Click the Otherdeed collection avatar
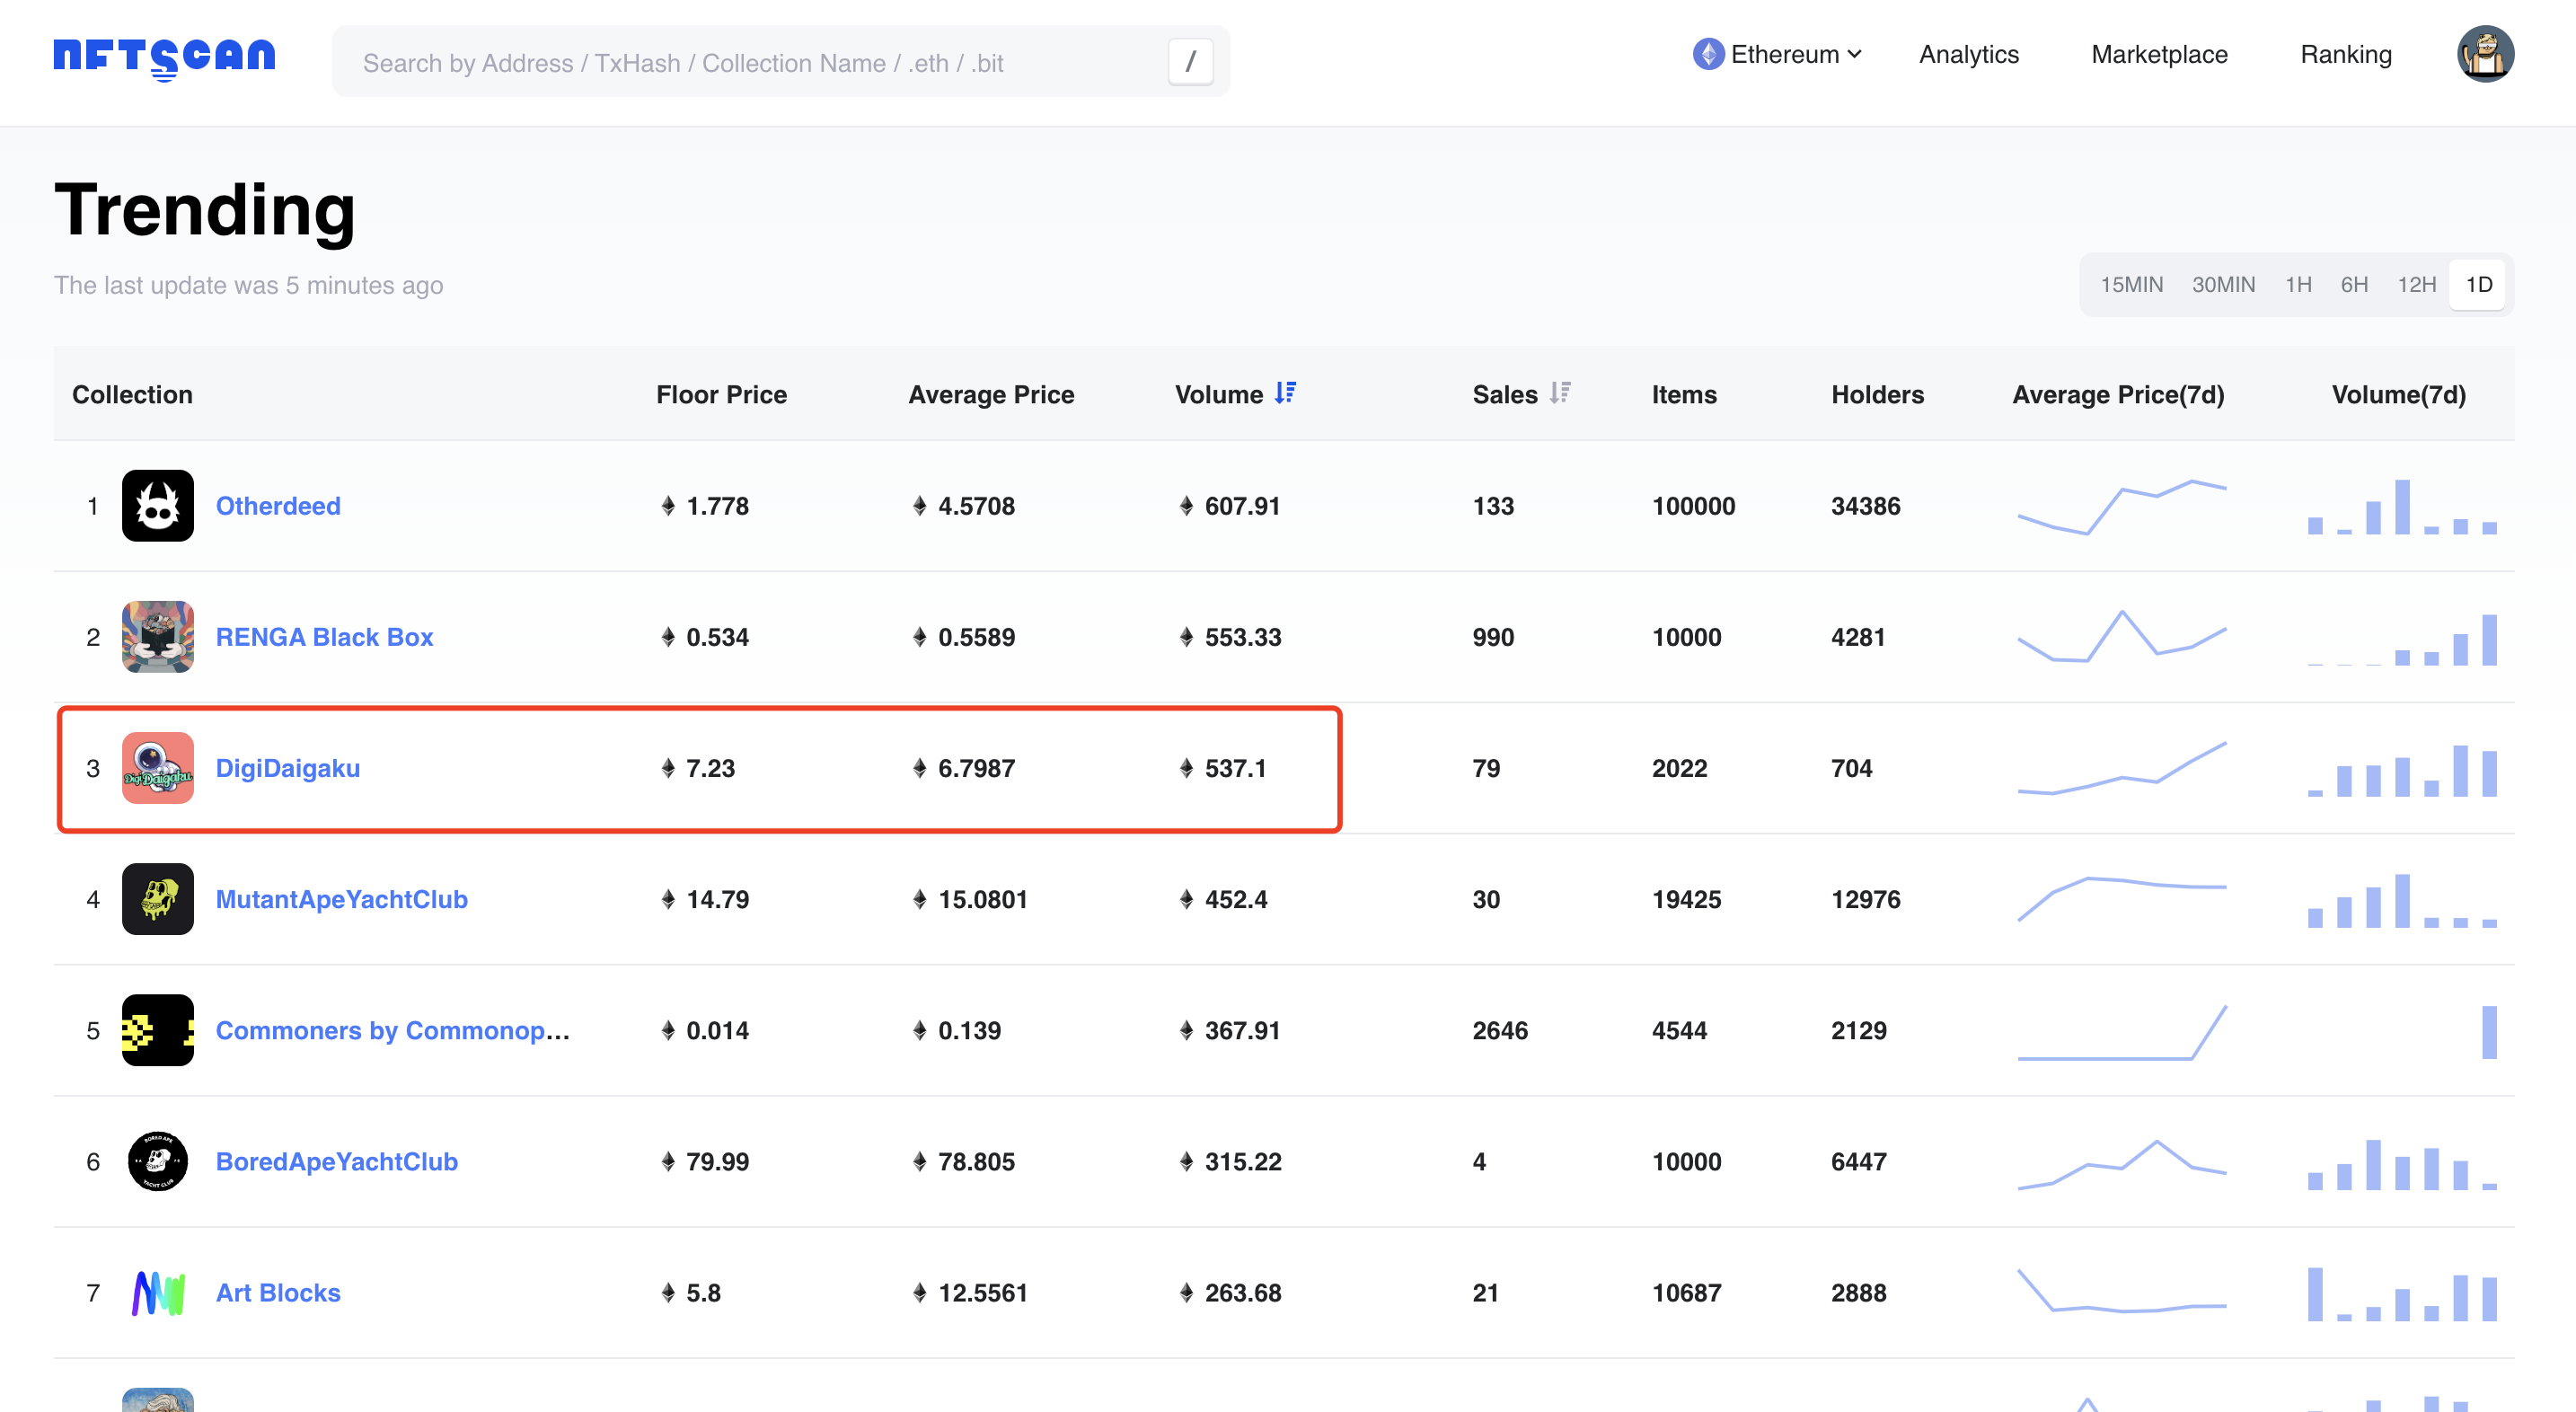Image resolution: width=2576 pixels, height=1412 pixels. click(x=157, y=506)
